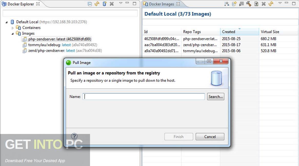Select Default Local connection in tree
Image resolution: width=299 pixels, height=166 pixels.
tap(52, 22)
